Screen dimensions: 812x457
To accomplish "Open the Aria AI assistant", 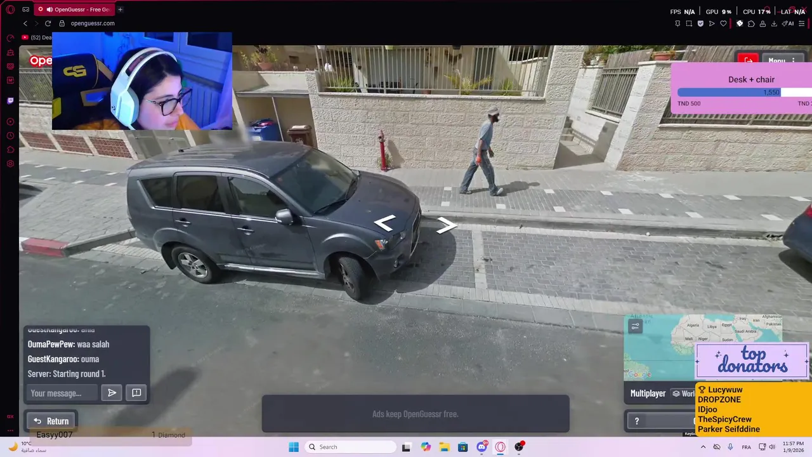I will pyautogui.click(x=789, y=23).
